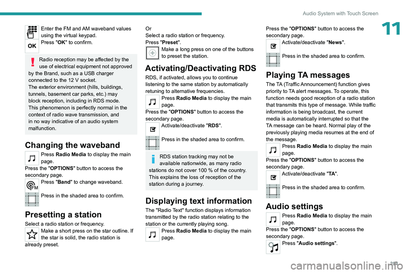Select the Changing the waveband heading
The image size is (410, 273).
pyautogui.click(x=73, y=145)
